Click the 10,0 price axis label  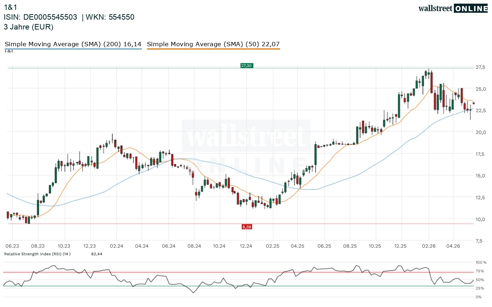click(481, 219)
